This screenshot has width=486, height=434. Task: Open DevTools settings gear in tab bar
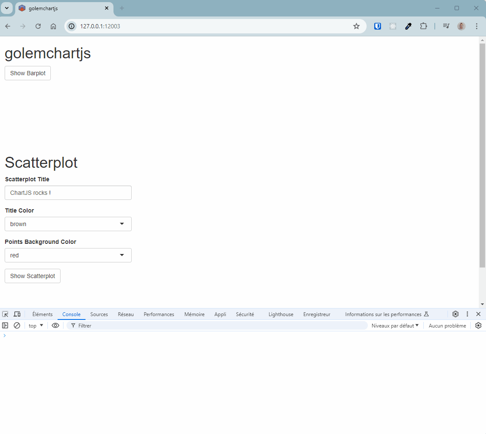[456, 314]
